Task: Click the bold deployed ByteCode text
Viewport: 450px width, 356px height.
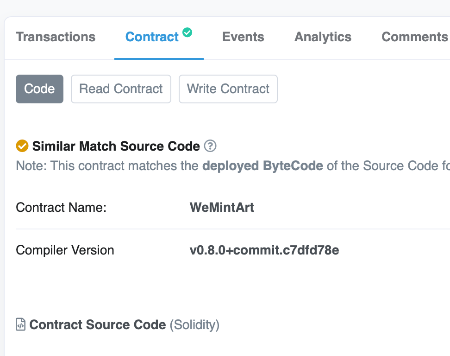Action: [262, 166]
